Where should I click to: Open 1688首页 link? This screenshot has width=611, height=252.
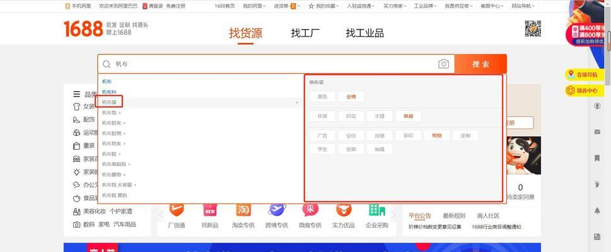(224, 6)
